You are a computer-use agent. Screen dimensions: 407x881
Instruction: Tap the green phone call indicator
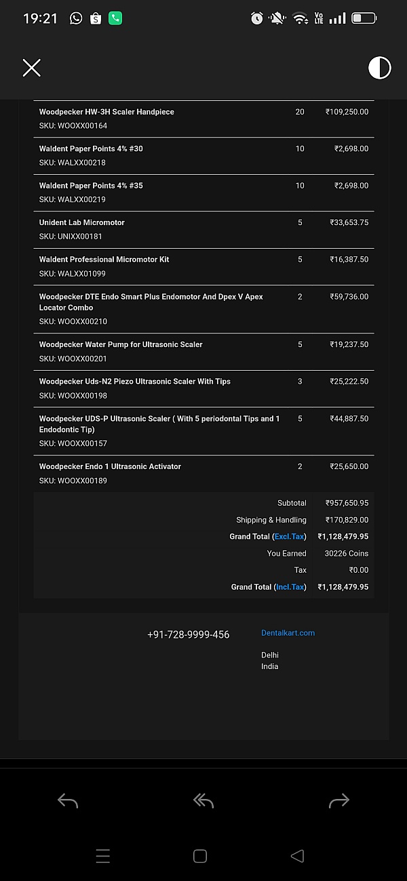(115, 18)
